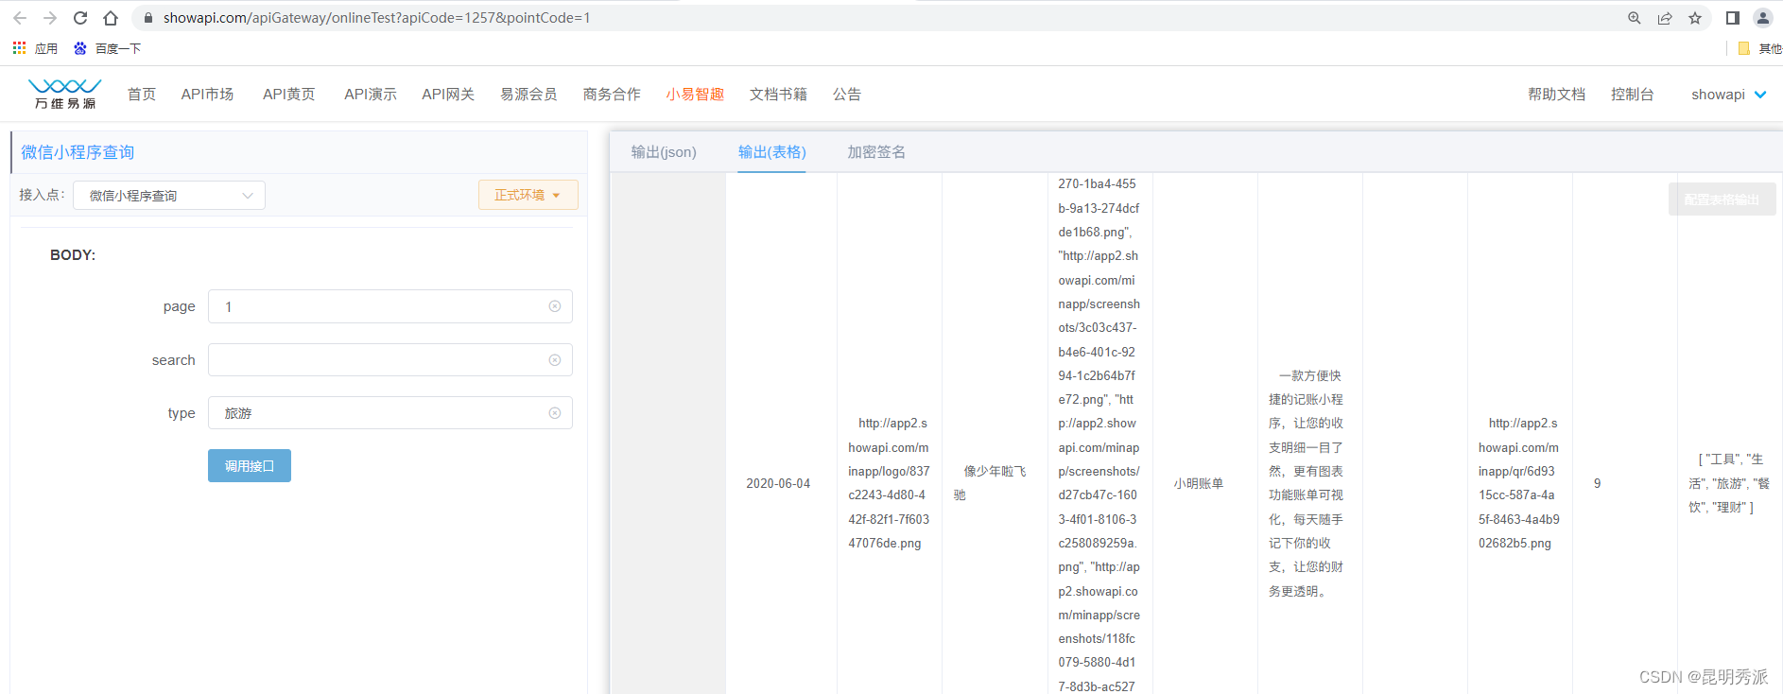Screen dimensions: 1783x694
Task: Switch to the 输出(表格) tab
Action: pos(771,152)
